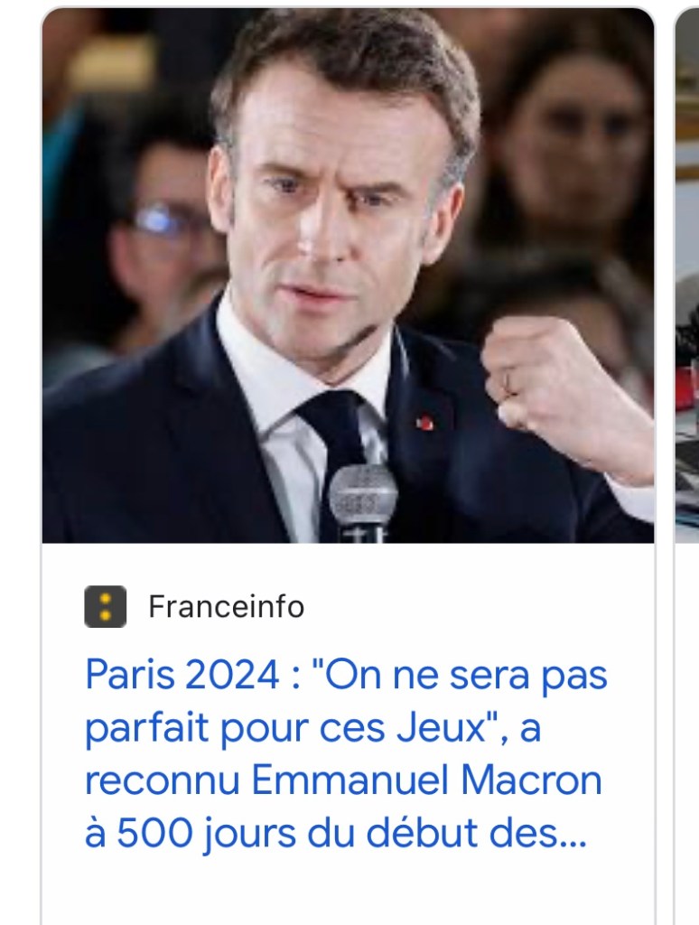Screen dimensions: 699x925
Task: Open the Franceinfo source name
Action: click(226, 606)
